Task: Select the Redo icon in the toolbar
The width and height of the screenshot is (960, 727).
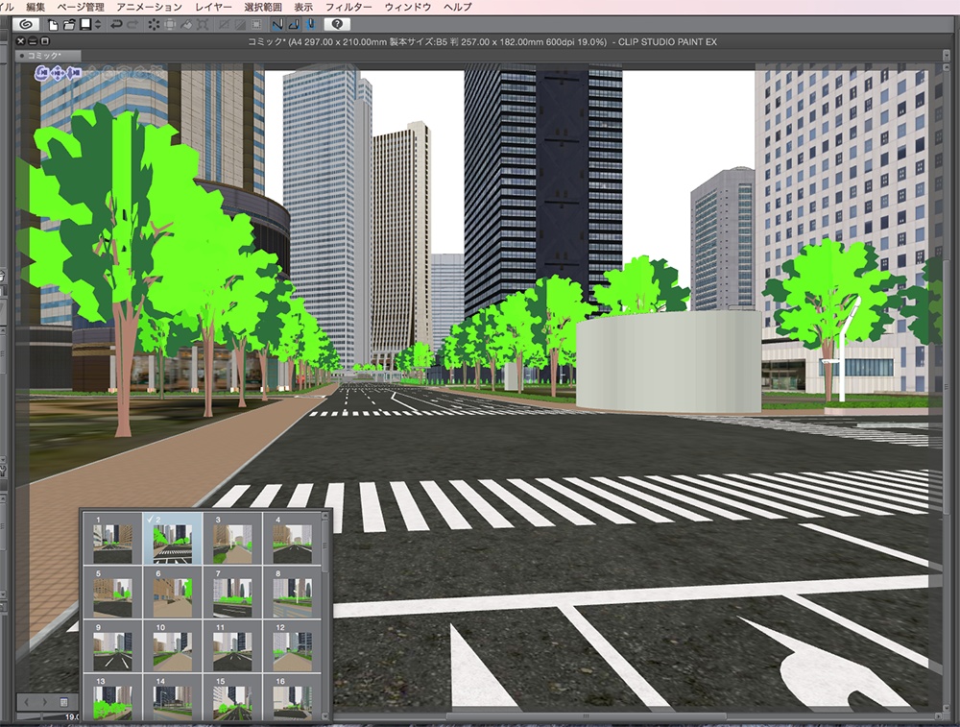Action: tap(132, 26)
